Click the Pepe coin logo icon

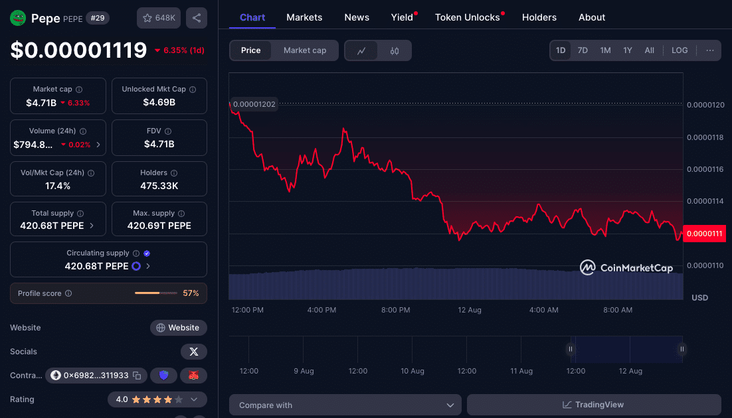[x=18, y=18]
